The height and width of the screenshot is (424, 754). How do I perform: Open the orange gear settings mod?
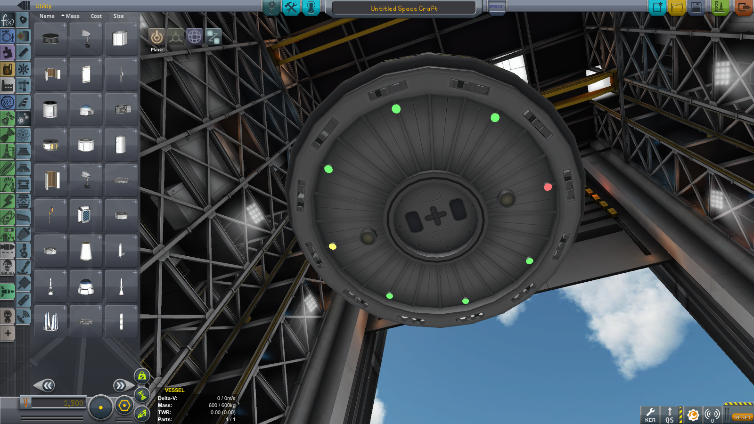(x=693, y=415)
